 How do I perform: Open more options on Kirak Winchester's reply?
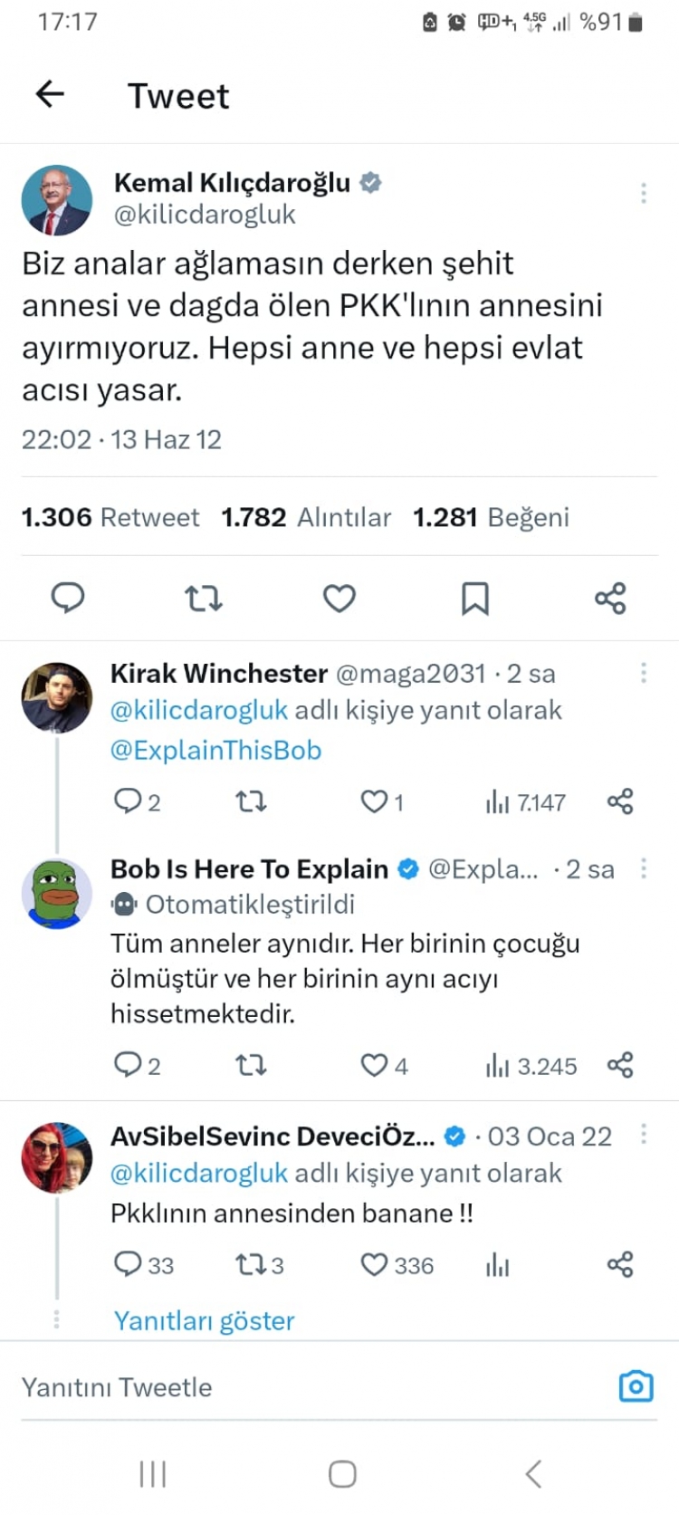[x=644, y=672]
